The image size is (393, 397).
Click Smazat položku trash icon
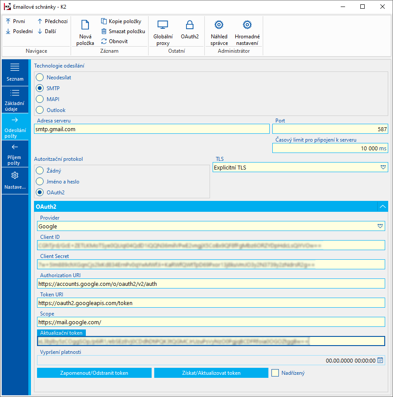104,31
